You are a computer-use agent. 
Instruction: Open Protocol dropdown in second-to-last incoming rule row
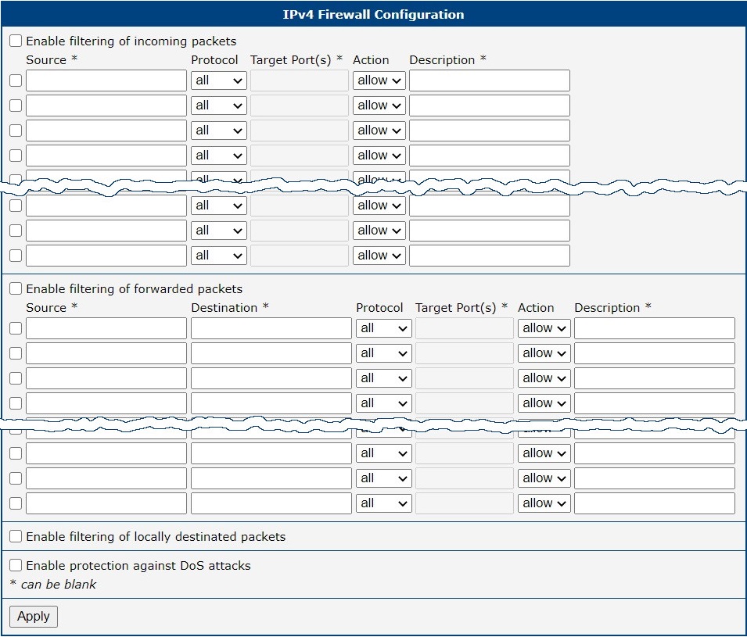coord(219,231)
